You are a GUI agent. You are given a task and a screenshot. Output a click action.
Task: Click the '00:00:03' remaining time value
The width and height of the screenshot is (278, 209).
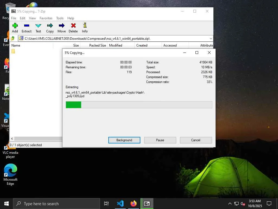pyautogui.click(x=126, y=67)
